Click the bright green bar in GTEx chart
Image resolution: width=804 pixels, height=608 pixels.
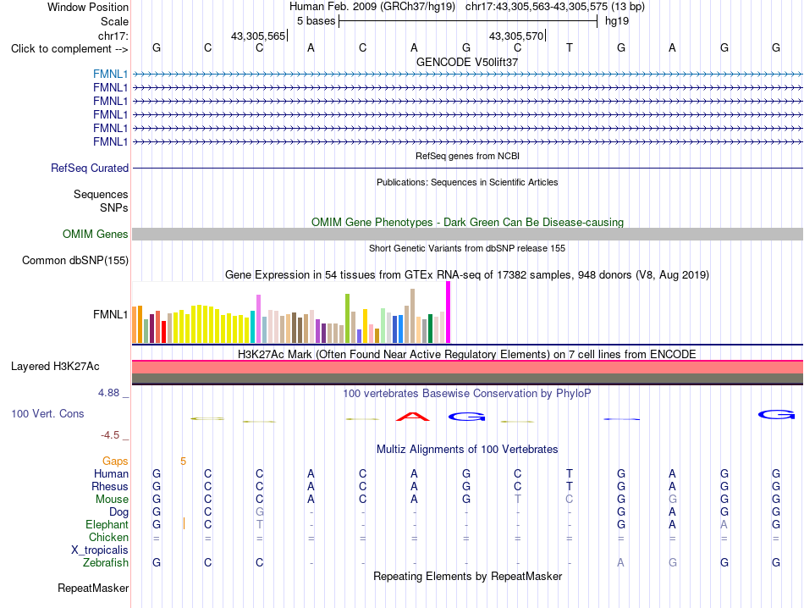(x=347, y=318)
